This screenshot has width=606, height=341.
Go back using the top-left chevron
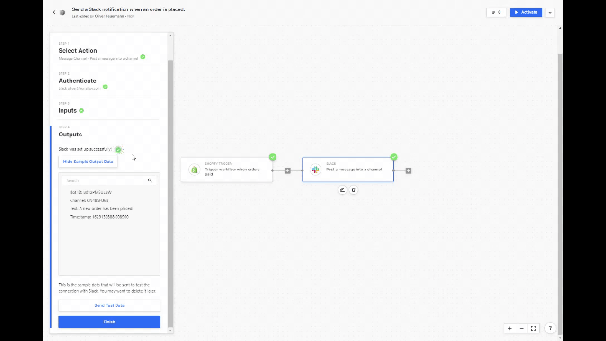pyautogui.click(x=54, y=12)
